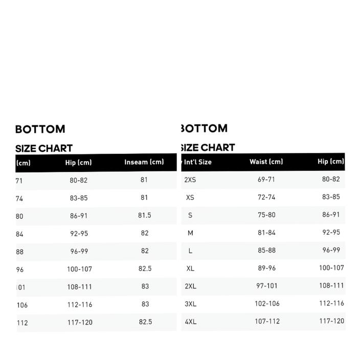
Task: Click the XL size label
Action: click(190, 268)
